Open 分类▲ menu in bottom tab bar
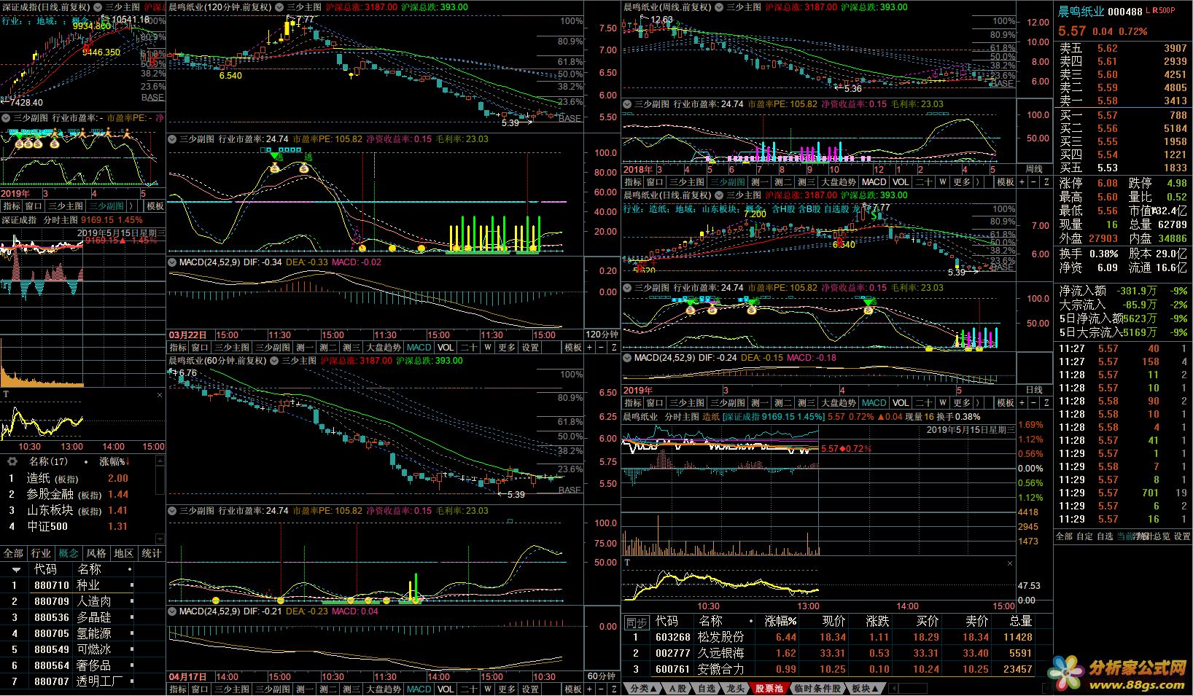The image size is (1193, 696). pos(643,688)
